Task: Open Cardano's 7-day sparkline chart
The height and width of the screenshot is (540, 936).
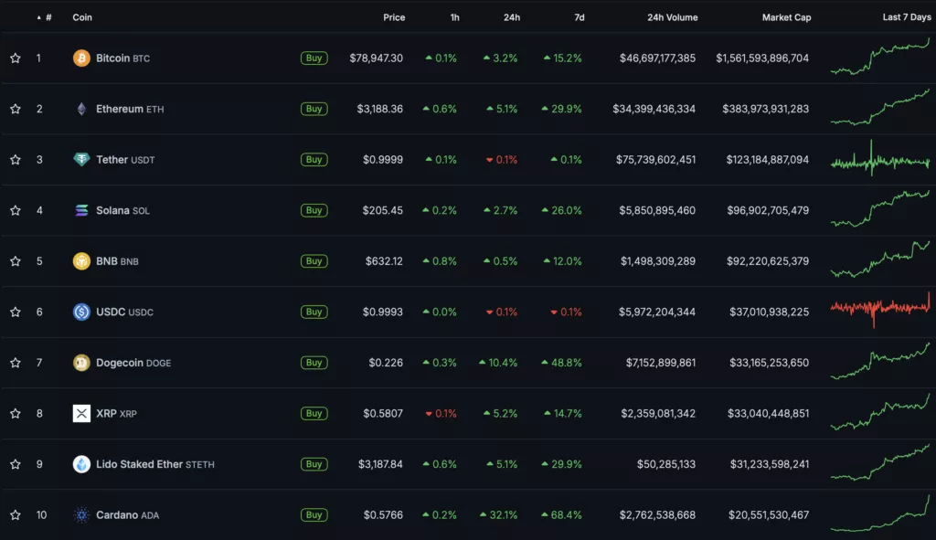Action: click(880, 514)
